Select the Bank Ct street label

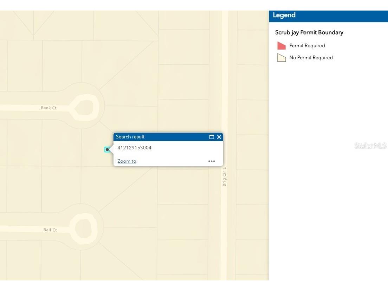pyautogui.click(x=48, y=108)
